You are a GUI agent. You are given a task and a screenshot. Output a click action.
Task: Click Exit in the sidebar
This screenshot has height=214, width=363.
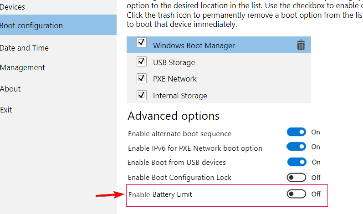tap(6, 110)
